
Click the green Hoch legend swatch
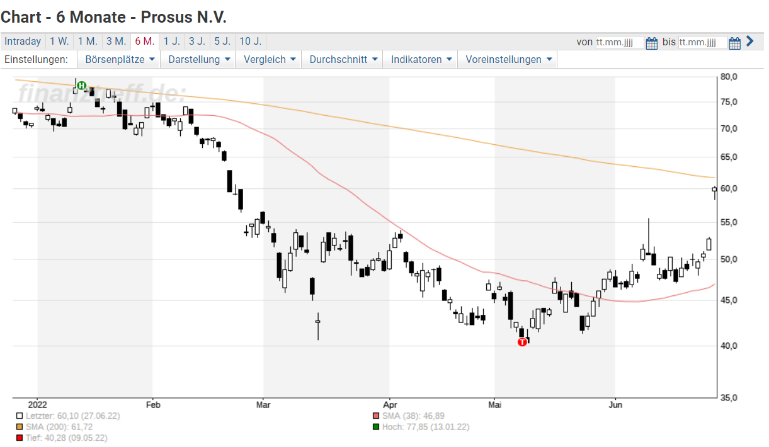coord(376,427)
